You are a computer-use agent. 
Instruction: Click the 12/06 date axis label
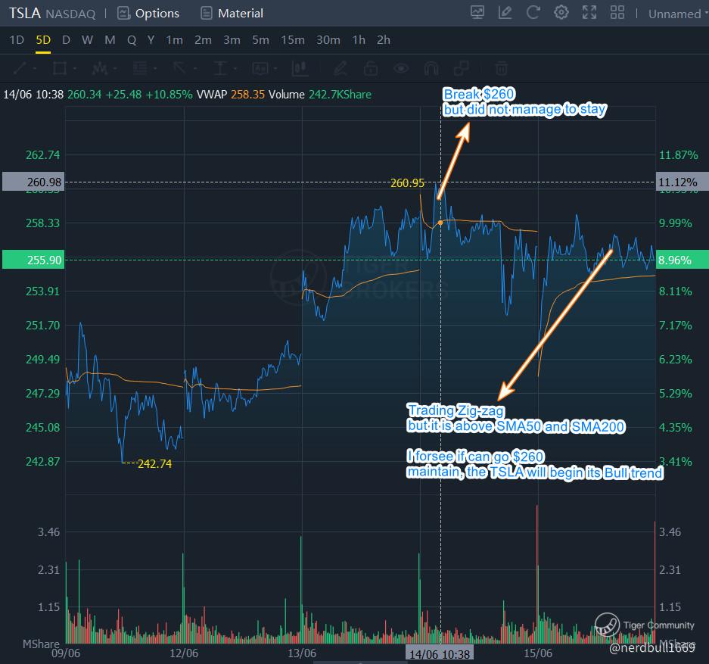click(184, 653)
